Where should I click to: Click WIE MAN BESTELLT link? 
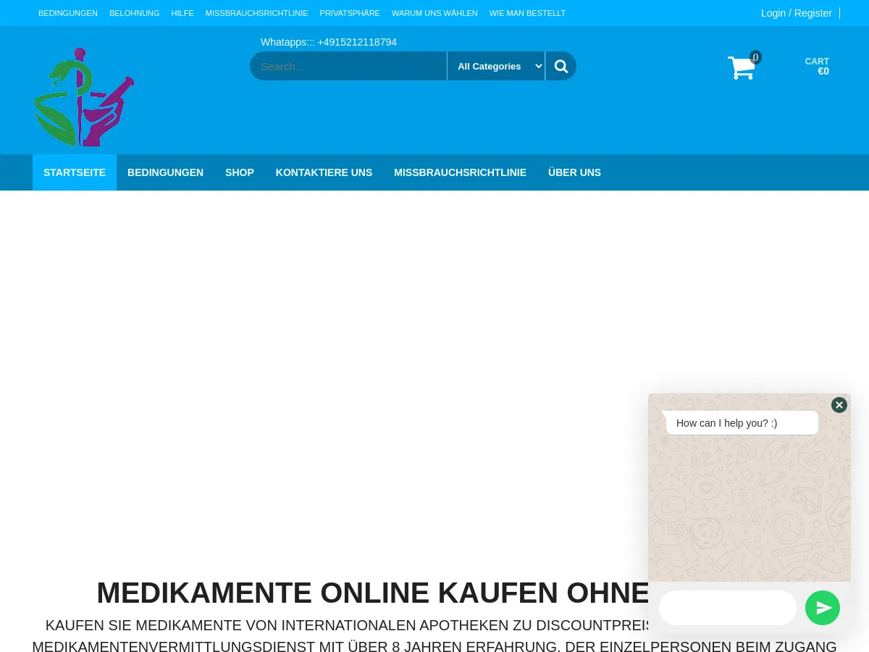[x=527, y=13]
